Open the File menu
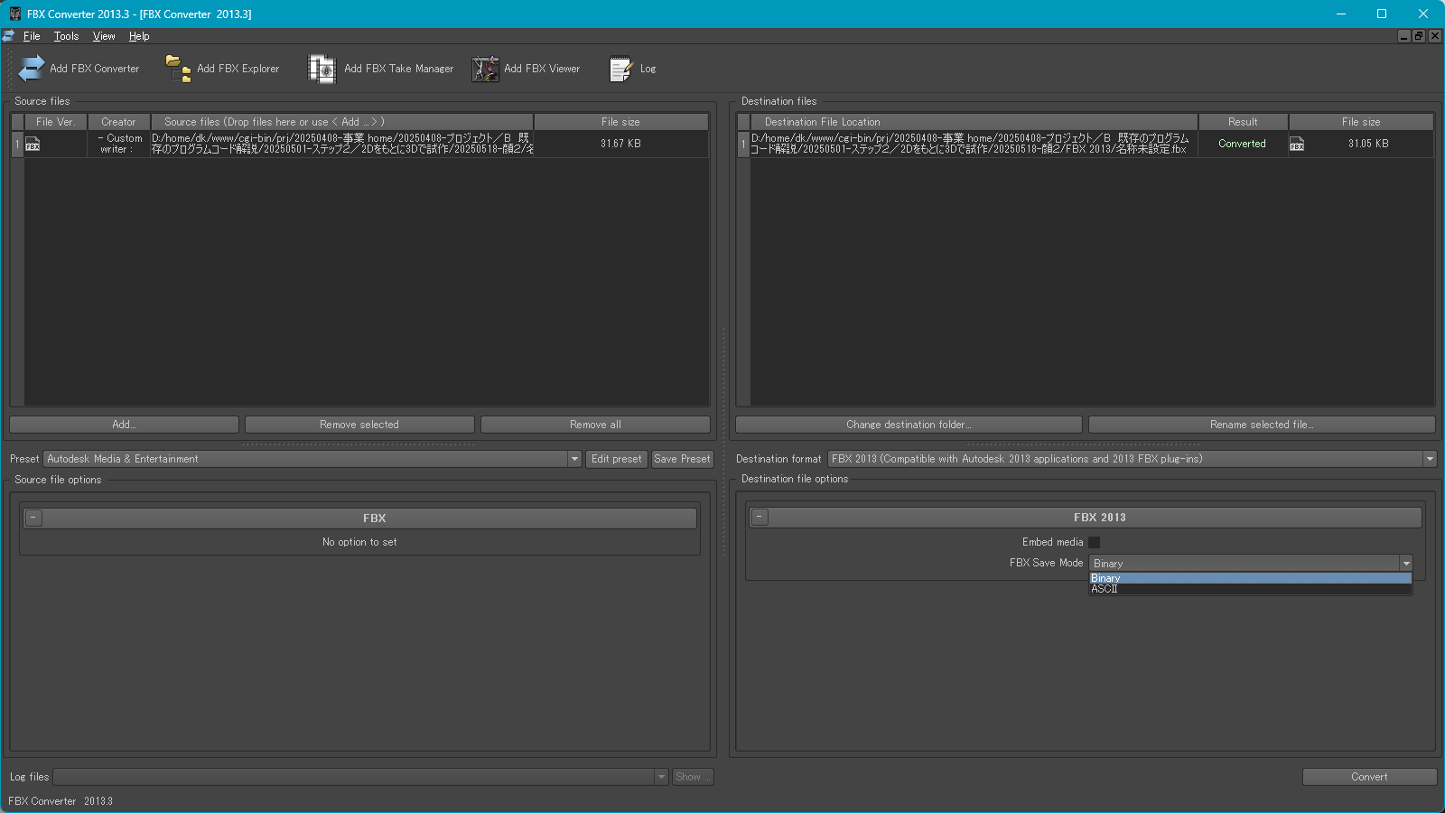 click(32, 36)
